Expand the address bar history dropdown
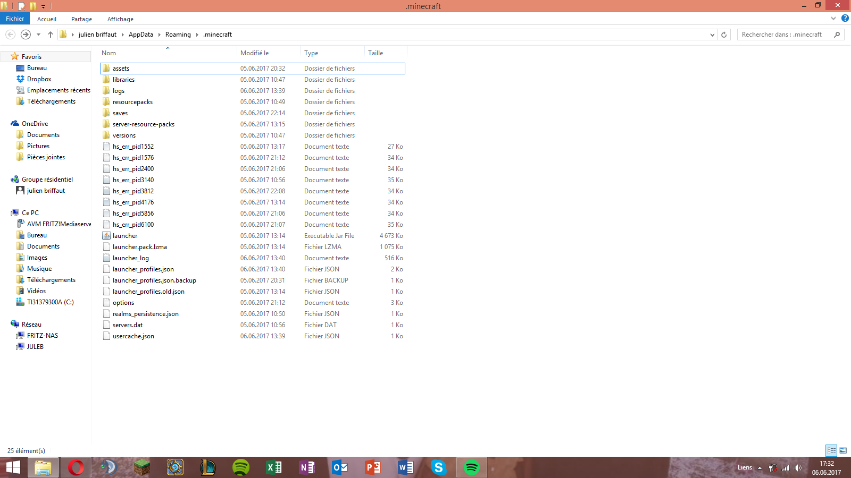This screenshot has height=478, width=851. [x=712, y=35]
